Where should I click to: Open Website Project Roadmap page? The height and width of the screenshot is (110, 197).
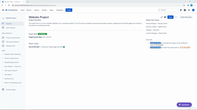[x=13, y=54]
